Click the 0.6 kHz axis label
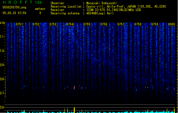Screen dimensions: 178x113 click(2, 107)
